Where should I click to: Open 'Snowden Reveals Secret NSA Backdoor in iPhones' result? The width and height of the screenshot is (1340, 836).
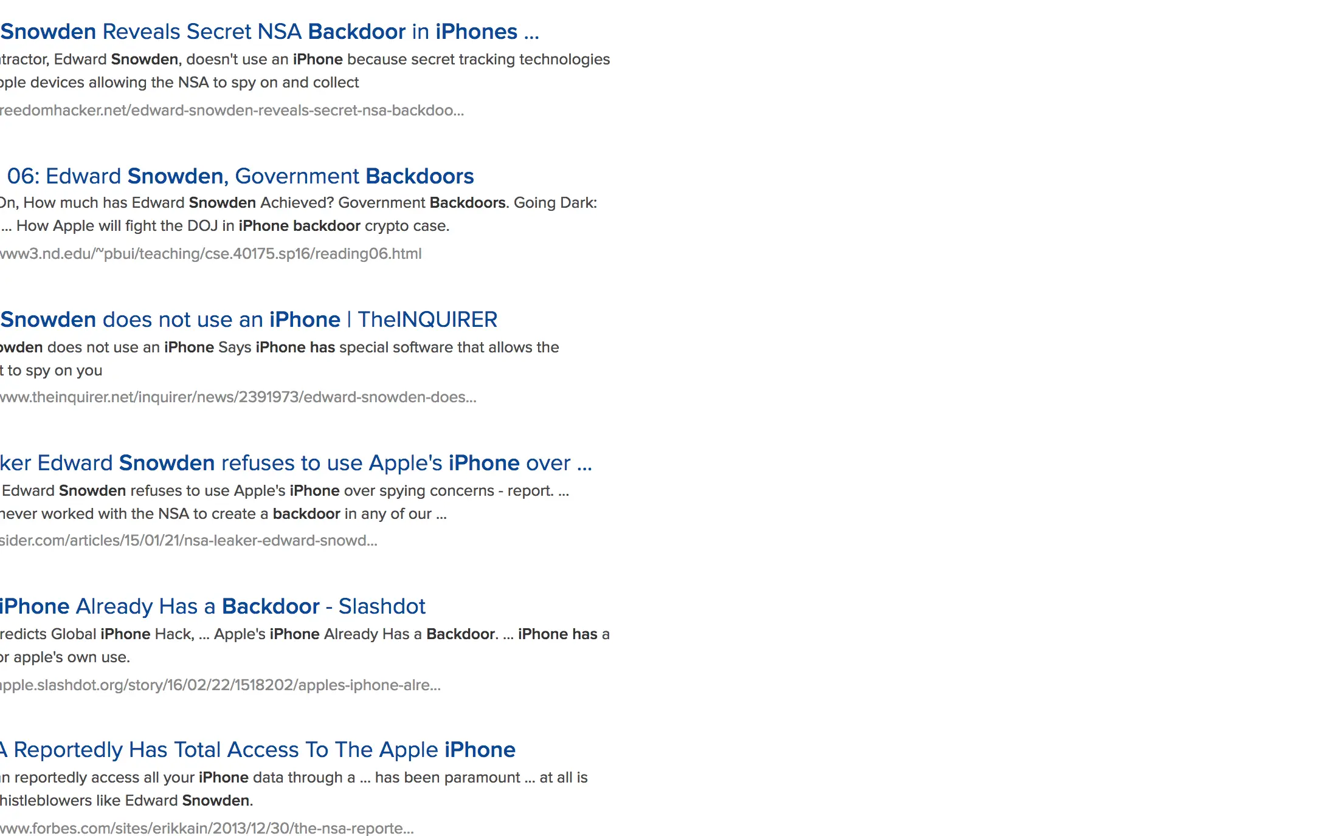269,32
